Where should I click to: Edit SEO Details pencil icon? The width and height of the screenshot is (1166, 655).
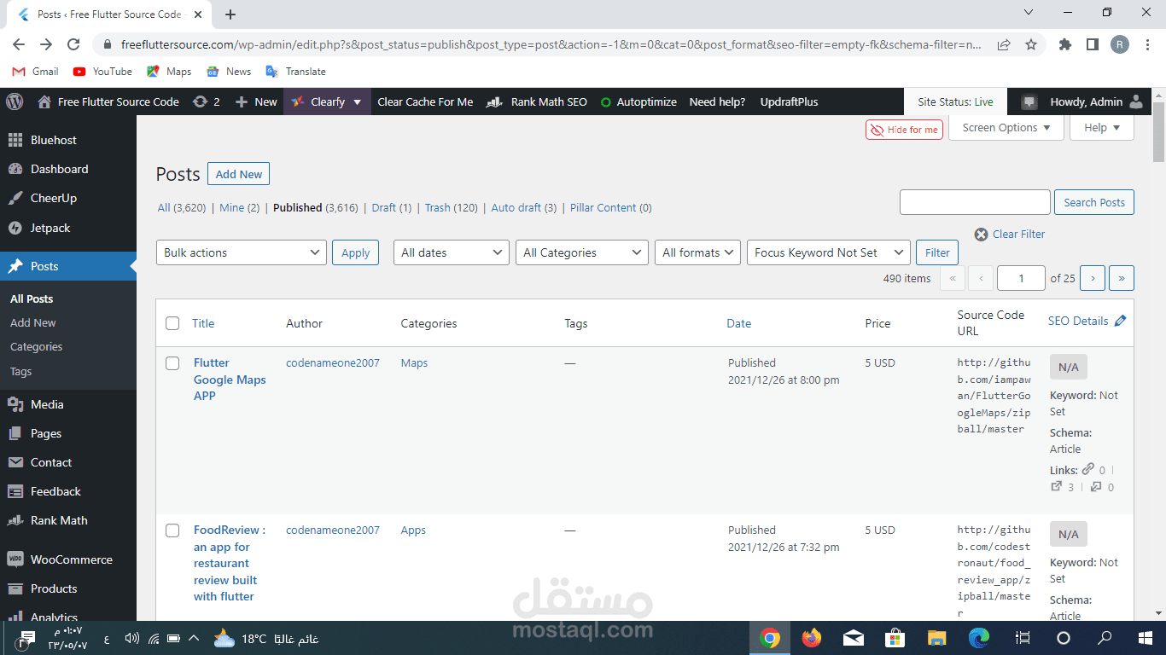coord(1121,321)
